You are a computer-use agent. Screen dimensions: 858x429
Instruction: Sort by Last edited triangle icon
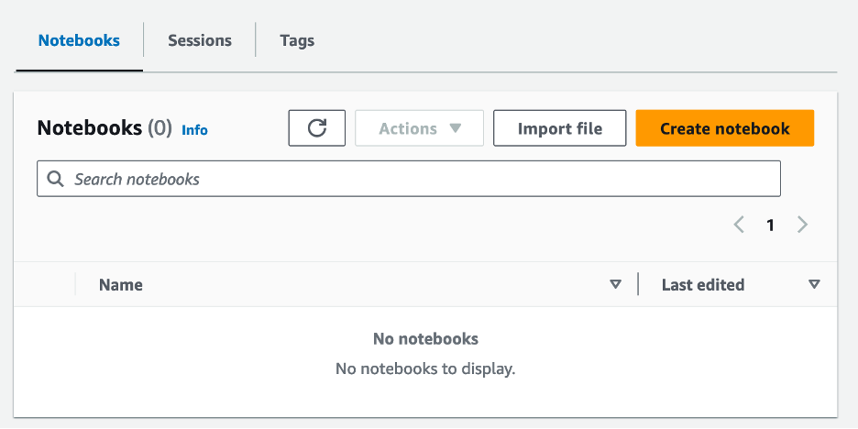[814, 285]
